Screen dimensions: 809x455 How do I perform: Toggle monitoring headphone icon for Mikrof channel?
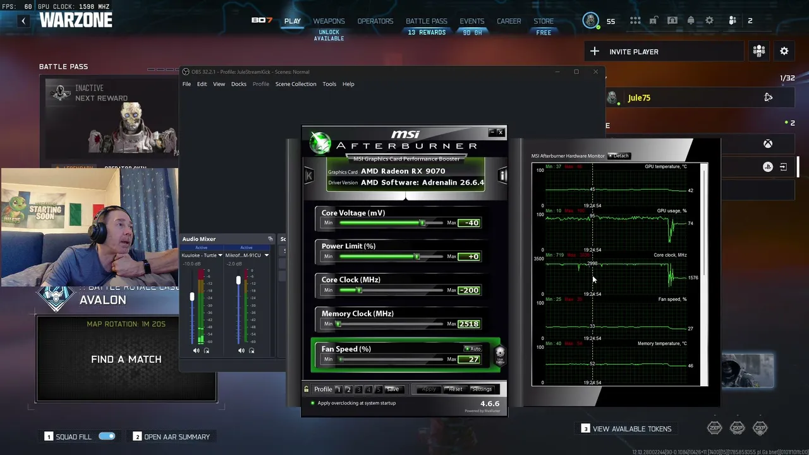point(252,351)
